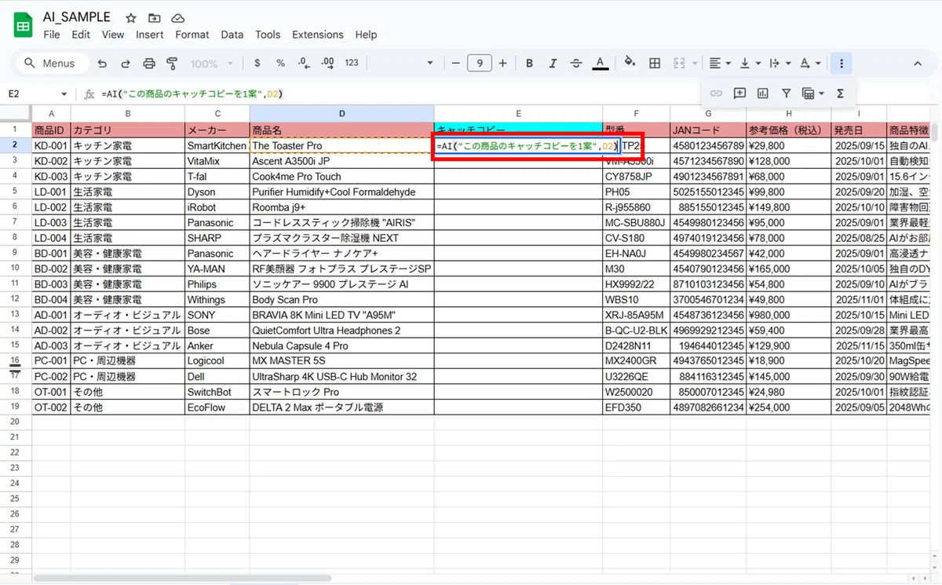Click the AI_SAMPLE document title
Screen dimensions: 942x585
(77, 17)
